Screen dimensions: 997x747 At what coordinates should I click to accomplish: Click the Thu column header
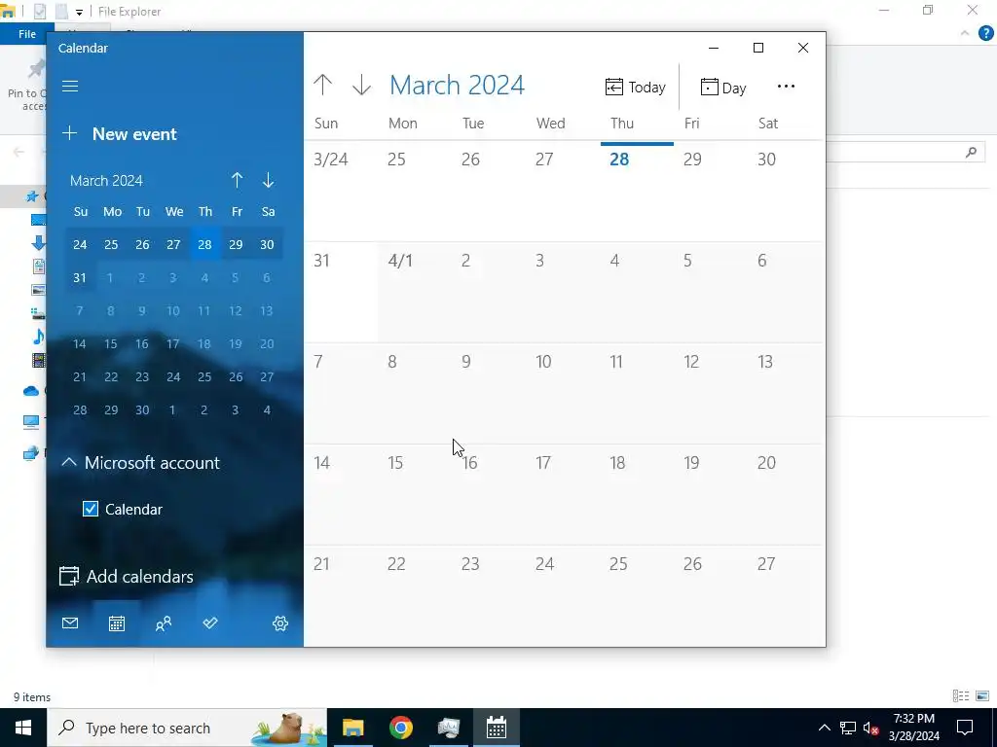click(x=622, y=124)
